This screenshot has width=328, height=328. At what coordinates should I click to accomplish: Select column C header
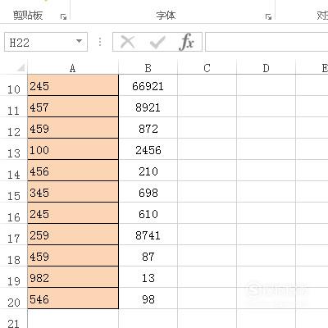point(207,68)
